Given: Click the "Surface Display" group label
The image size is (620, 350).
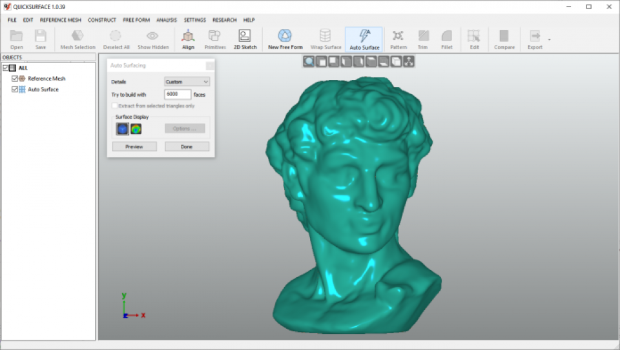Looking at the screenshot, I should click(132, 117).
